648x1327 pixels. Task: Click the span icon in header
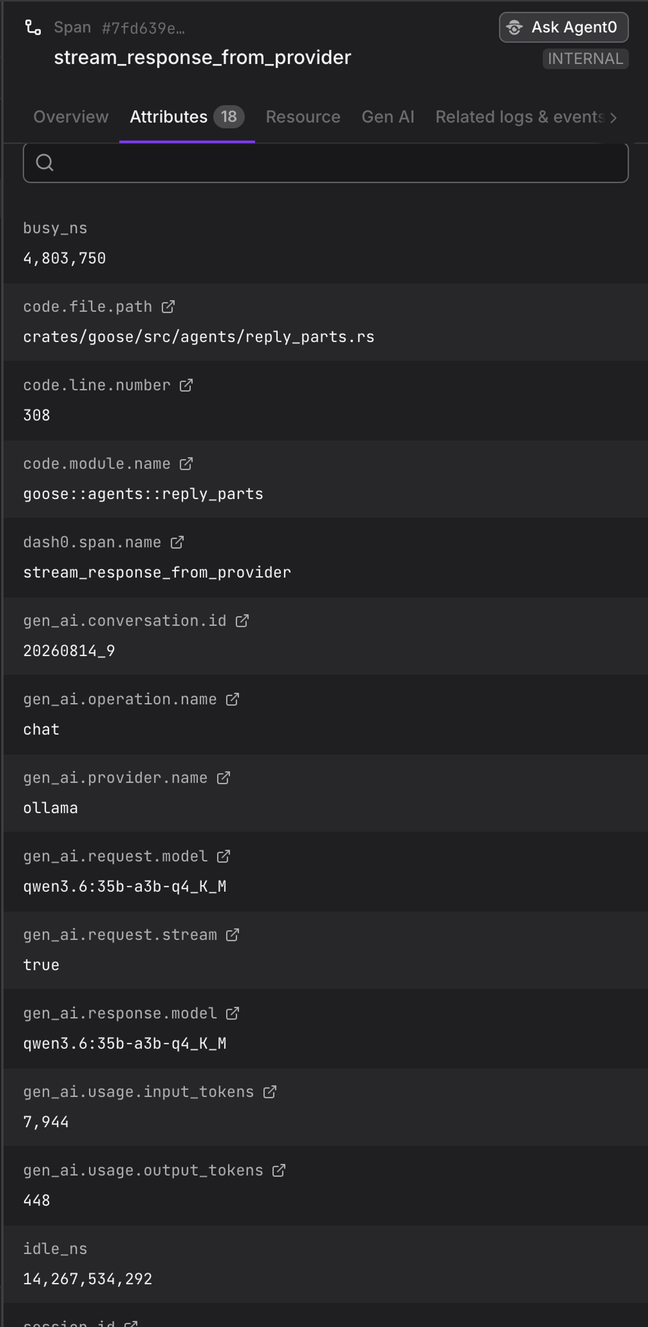tap(33, 28)
